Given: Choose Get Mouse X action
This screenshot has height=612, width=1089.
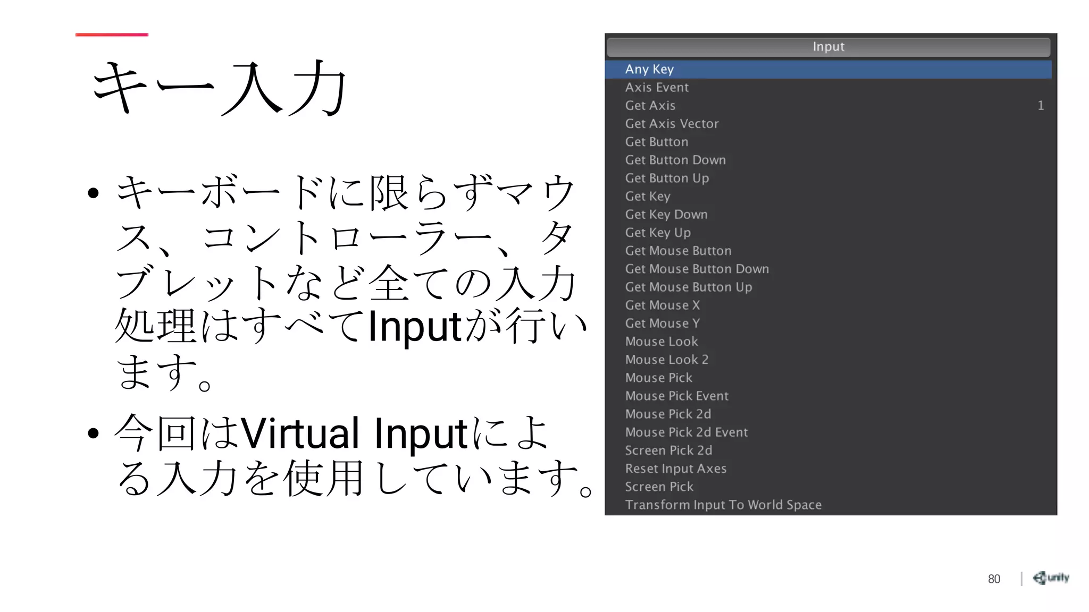Looking at the screenshot, I should tap(663, 305).
